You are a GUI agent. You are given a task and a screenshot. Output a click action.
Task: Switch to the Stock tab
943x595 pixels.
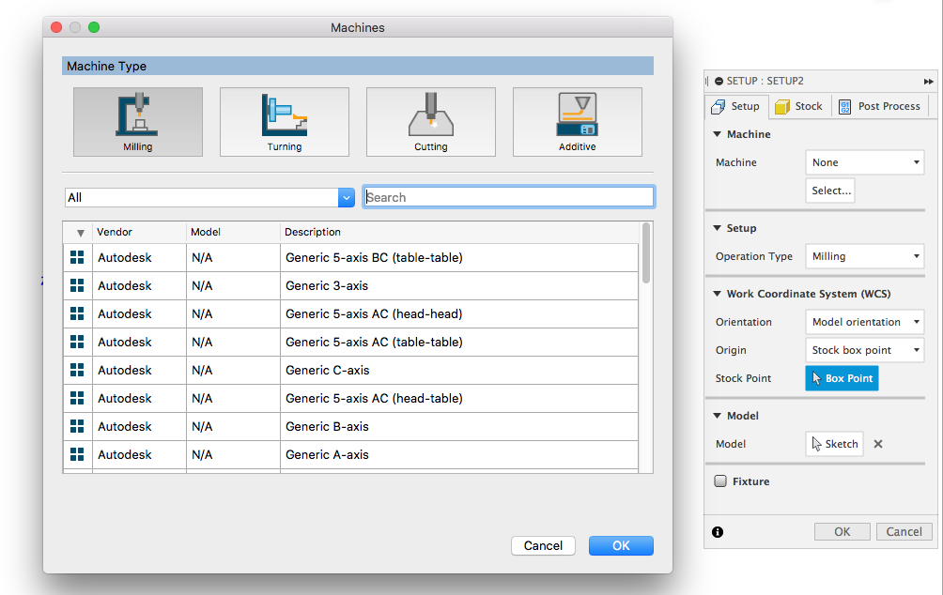pyautogui.click(x=799, y=106)
